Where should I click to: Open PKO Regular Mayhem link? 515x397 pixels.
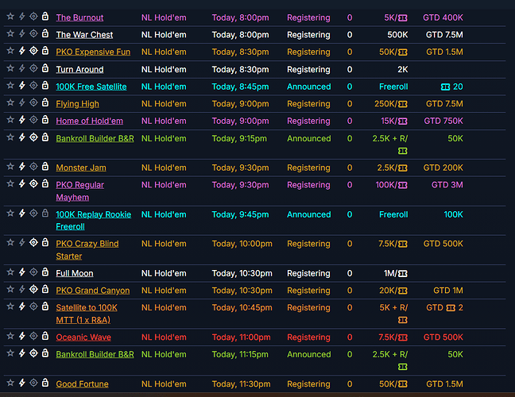pos(79,191)
